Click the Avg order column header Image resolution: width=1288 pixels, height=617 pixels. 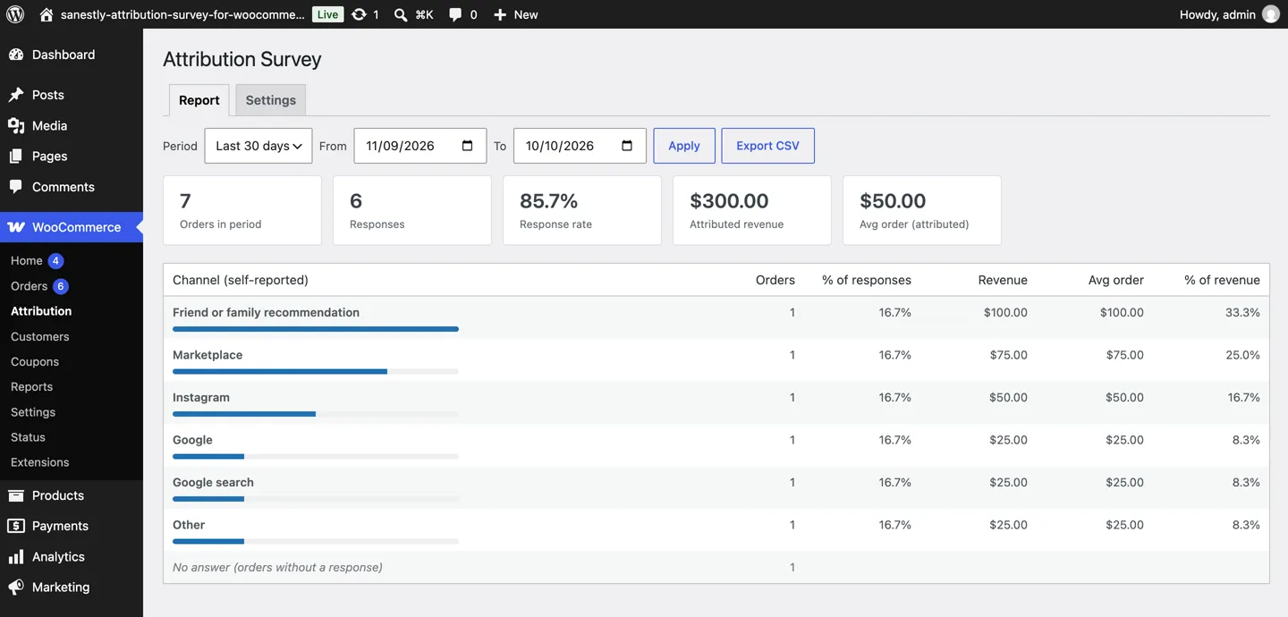pos(1116,280)
